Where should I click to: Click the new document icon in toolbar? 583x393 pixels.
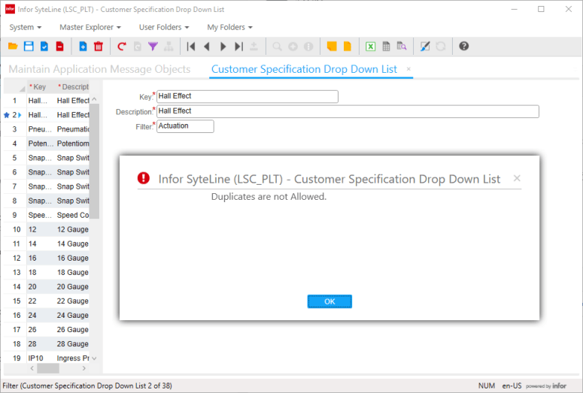[83, 47]
